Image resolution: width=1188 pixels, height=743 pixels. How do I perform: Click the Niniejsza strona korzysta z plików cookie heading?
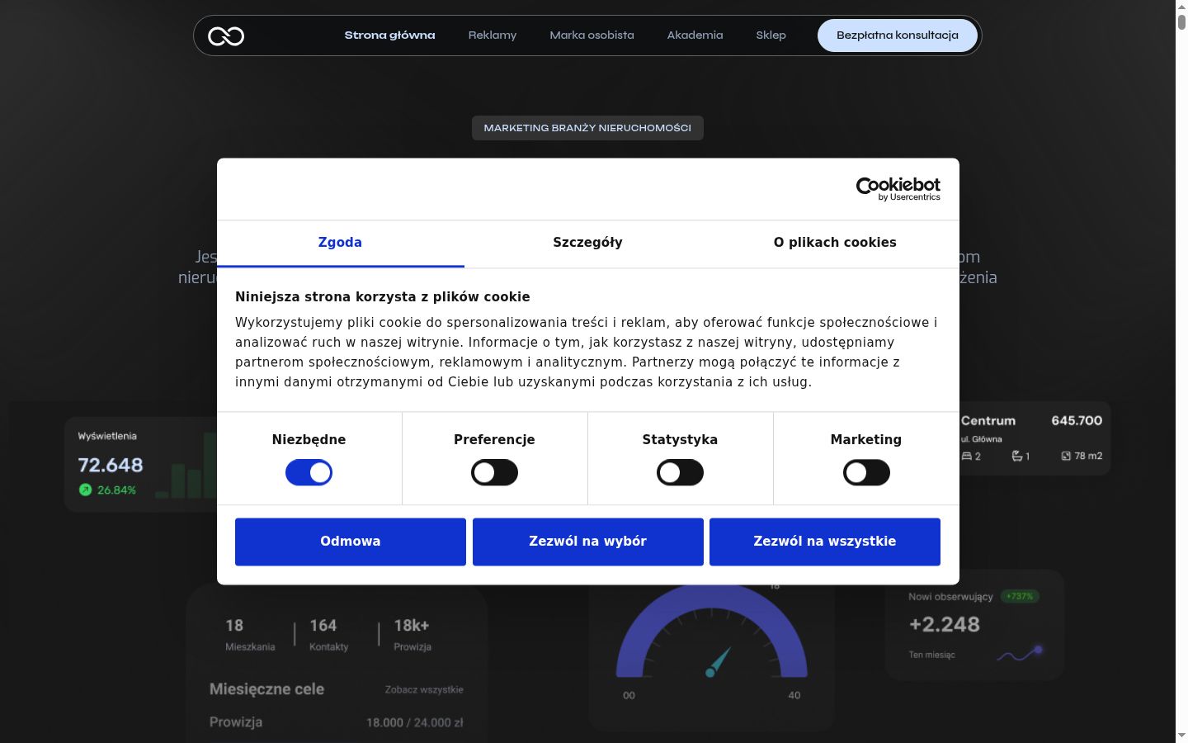[x=383, y=297]
